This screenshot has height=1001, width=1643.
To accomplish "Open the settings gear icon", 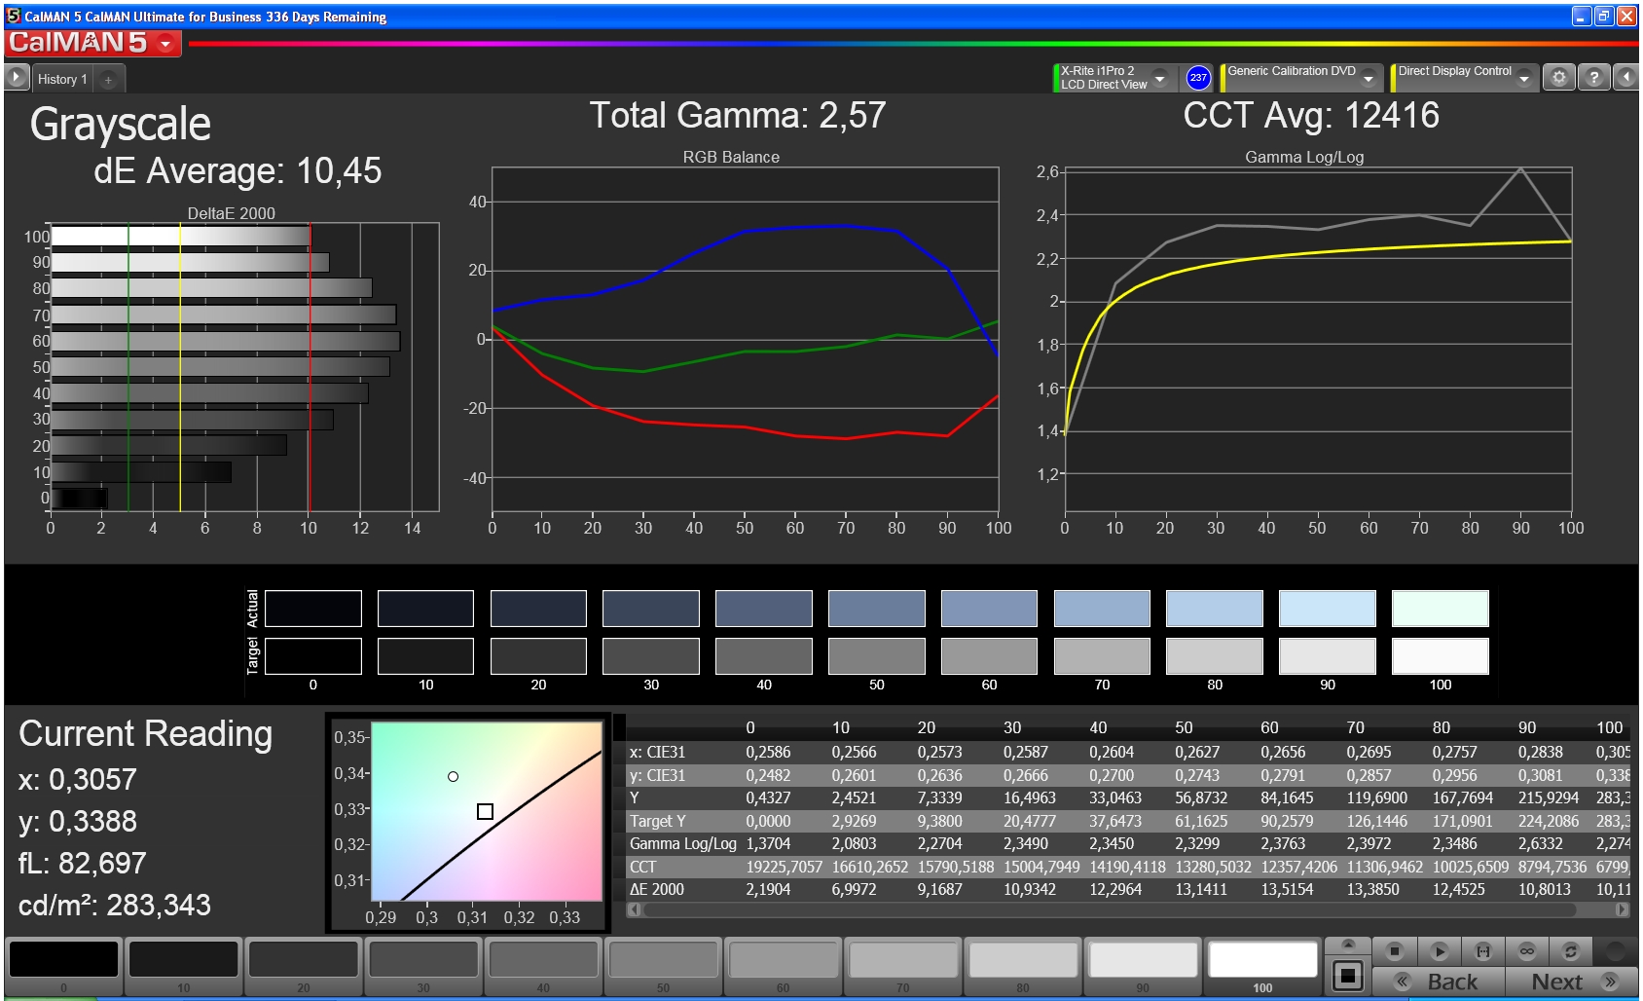I will pyautogui.click(x=1558, y=77).
